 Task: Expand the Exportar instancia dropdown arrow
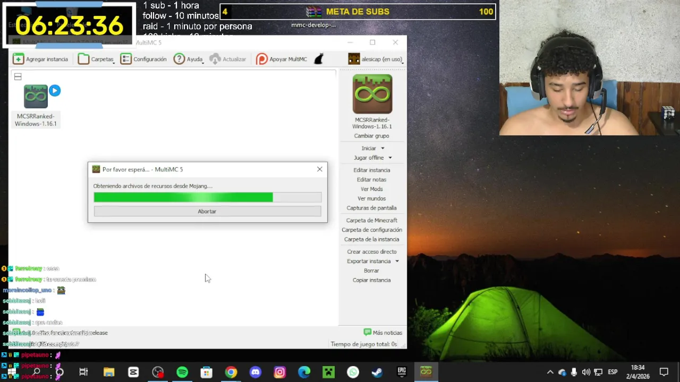coord(397,261)
